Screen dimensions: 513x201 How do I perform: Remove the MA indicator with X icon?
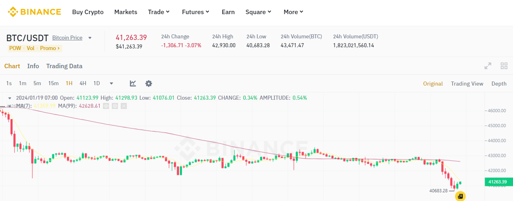(x=124, y=106)
